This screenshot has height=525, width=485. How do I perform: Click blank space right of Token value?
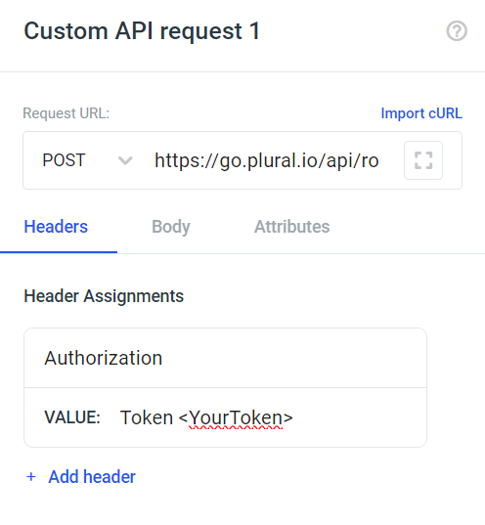[x=359, y=417]
